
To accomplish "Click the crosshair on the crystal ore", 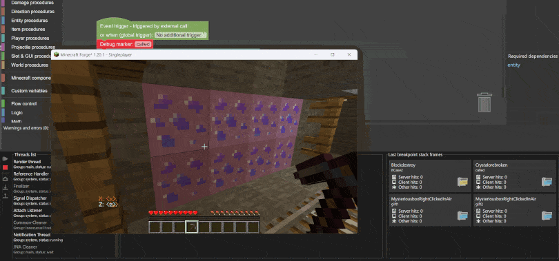I will point(204,147).
